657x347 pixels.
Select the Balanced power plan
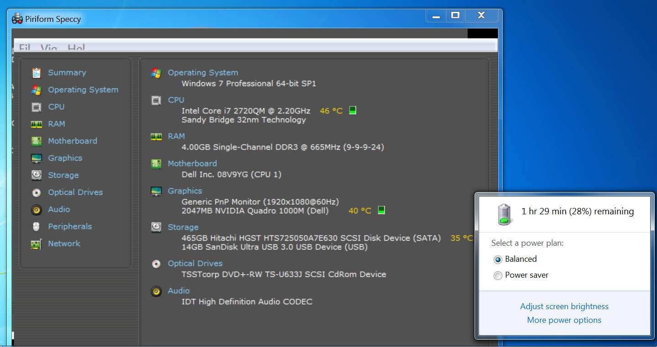[516, 259]
